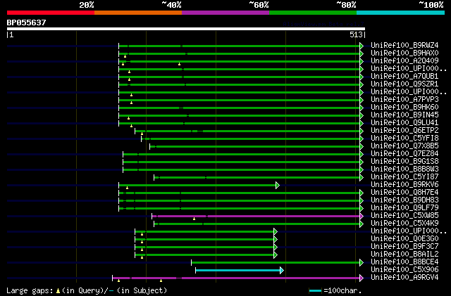Select the UniRef100_B8BCE4 label

(404, 262)
